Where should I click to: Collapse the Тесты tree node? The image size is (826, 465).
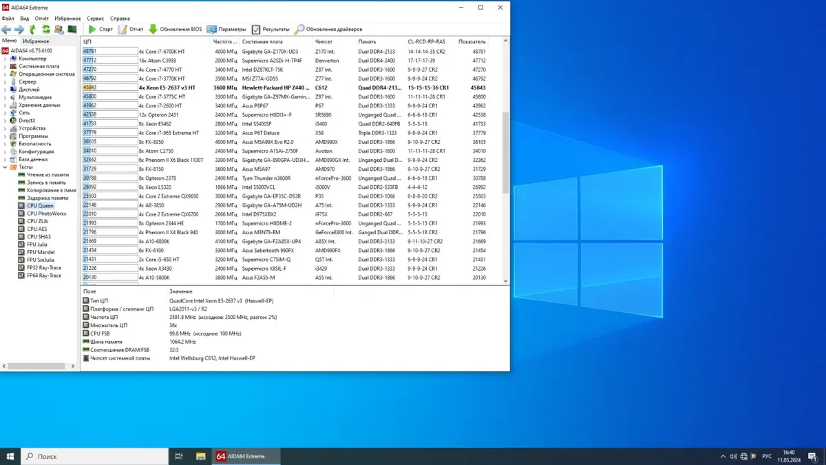[x=5, y=167]
